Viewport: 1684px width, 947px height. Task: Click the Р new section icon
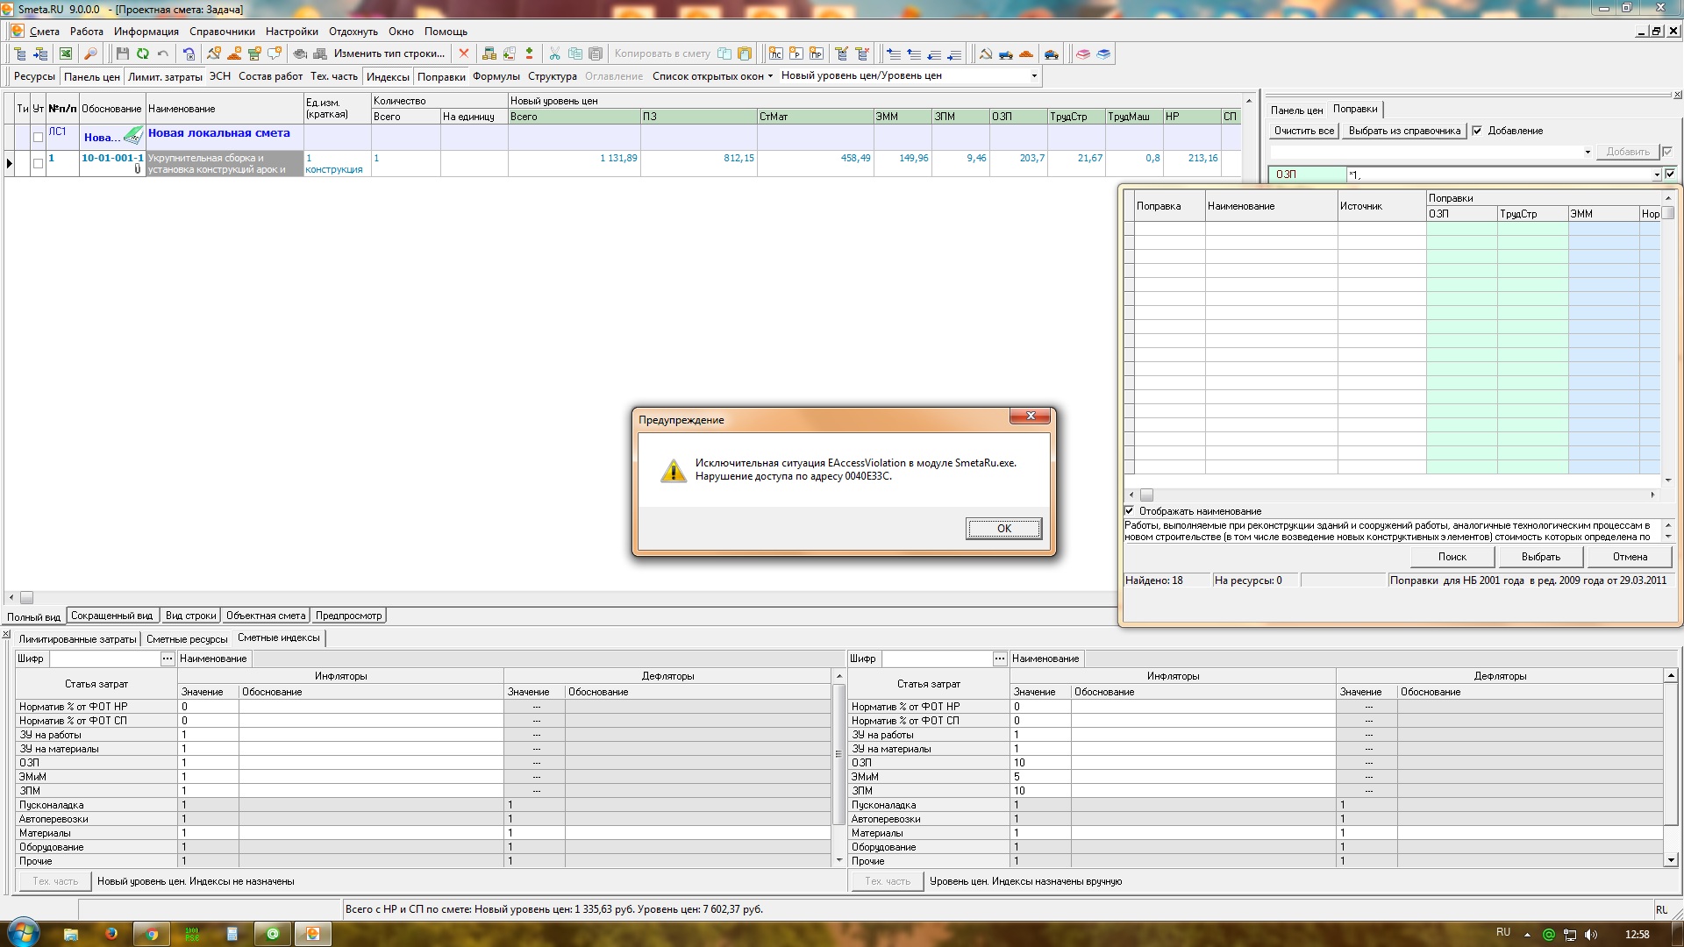(x=796, y=53)
